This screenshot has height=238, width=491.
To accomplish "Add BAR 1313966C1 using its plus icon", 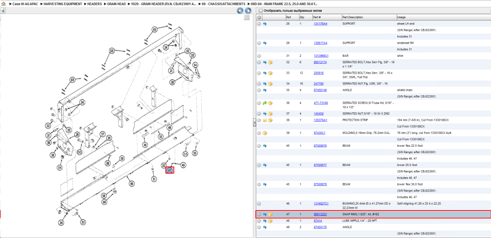I will (259, 56).
